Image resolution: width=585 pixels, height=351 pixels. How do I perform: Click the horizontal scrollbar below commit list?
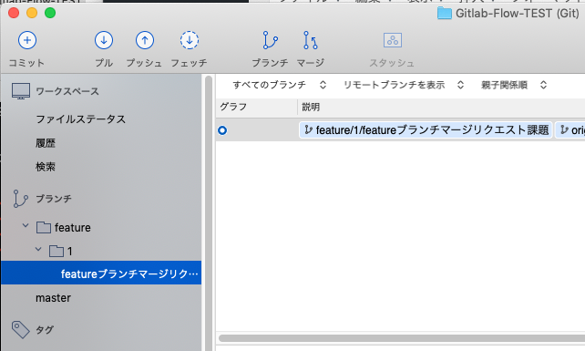click(402, 338)
